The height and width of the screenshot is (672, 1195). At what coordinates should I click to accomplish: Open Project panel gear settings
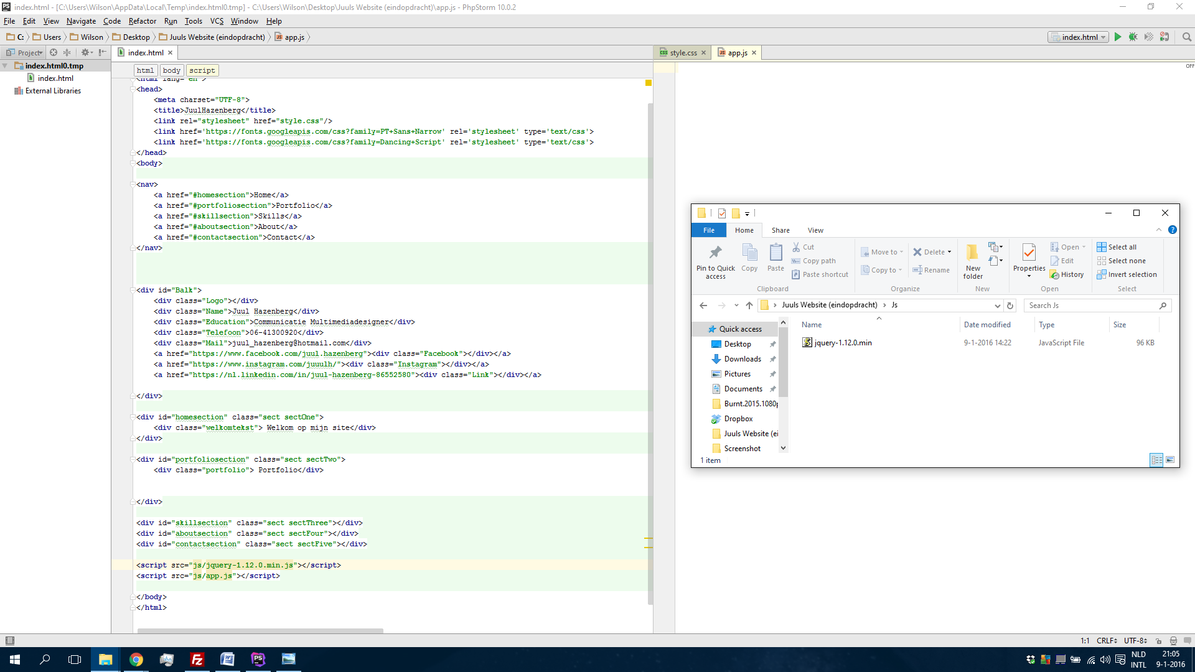coord(87,53)
